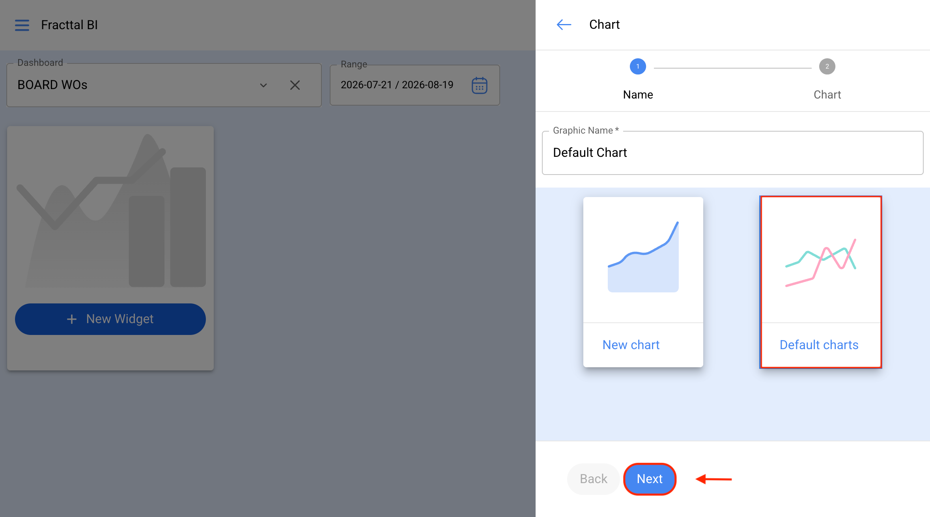This screenshot has height=517, width=930.
Task: Clear the BOARD WOs dashboard selection
Action: pos(295,85)
